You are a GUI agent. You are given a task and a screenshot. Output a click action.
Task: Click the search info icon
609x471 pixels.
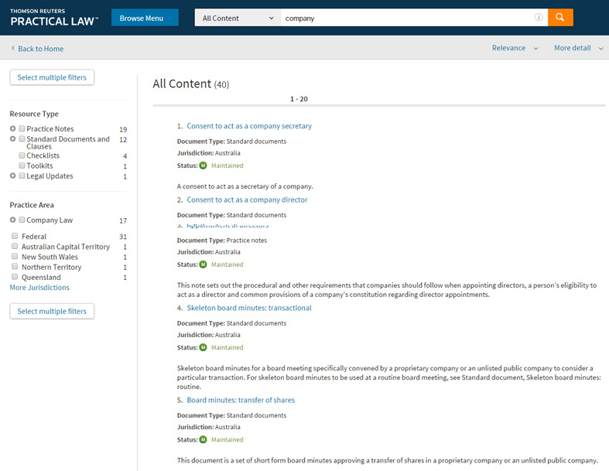(539, 18)
